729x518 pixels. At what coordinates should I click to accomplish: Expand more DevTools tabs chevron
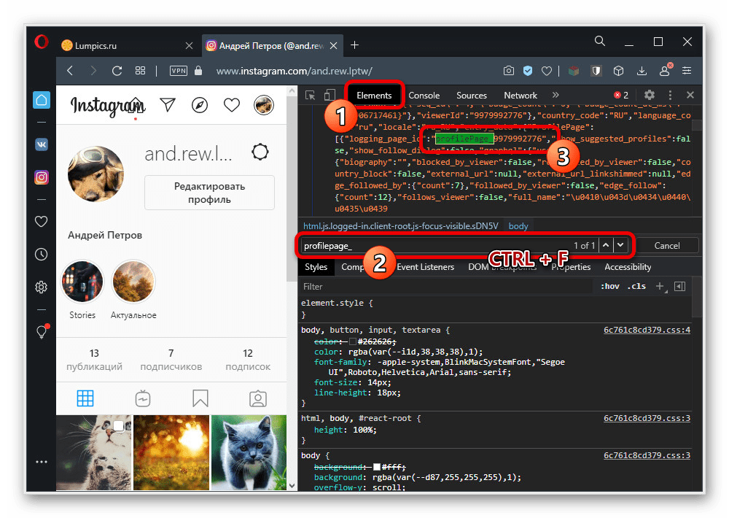point(555,95)
